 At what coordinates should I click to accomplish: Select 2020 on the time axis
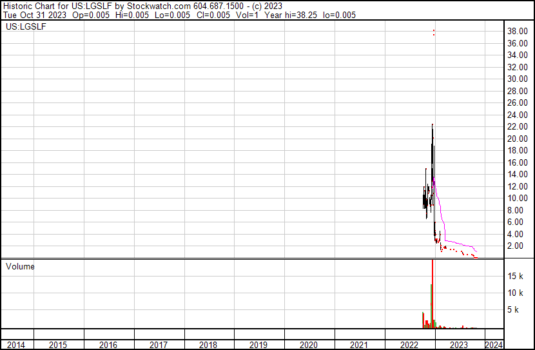point(309,345)
